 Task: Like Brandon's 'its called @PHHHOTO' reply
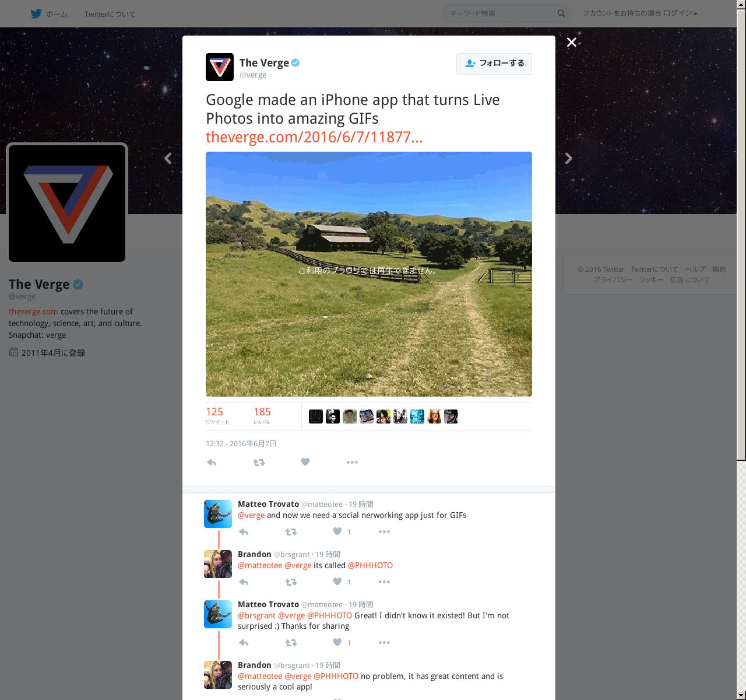[x=337, y=582]
